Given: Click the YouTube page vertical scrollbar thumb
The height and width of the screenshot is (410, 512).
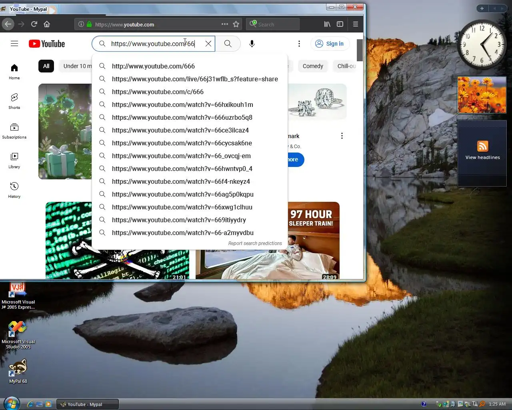Looking at the screenshot, I should (360, 50).
